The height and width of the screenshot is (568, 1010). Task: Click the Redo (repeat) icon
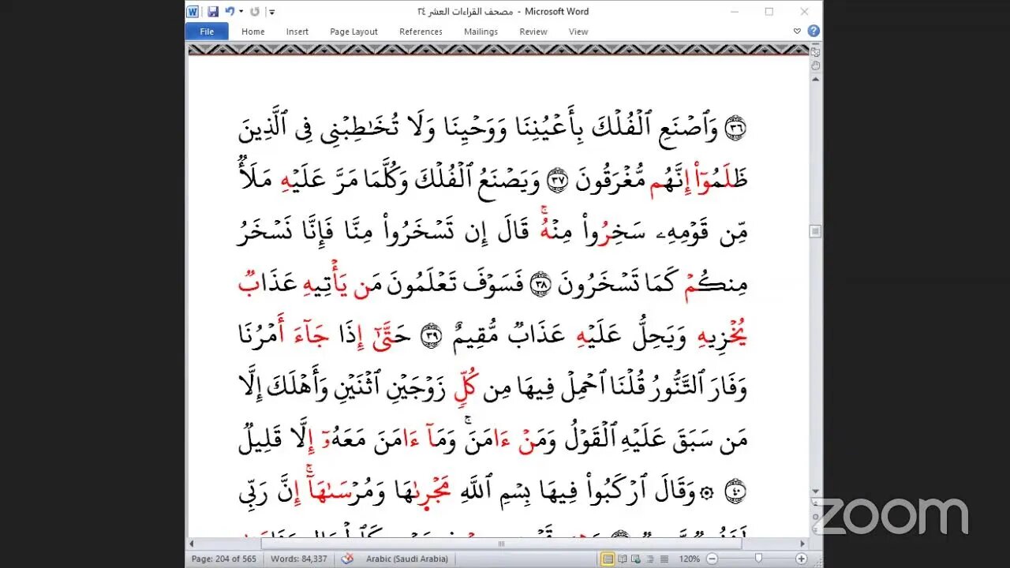pos(255,12)
